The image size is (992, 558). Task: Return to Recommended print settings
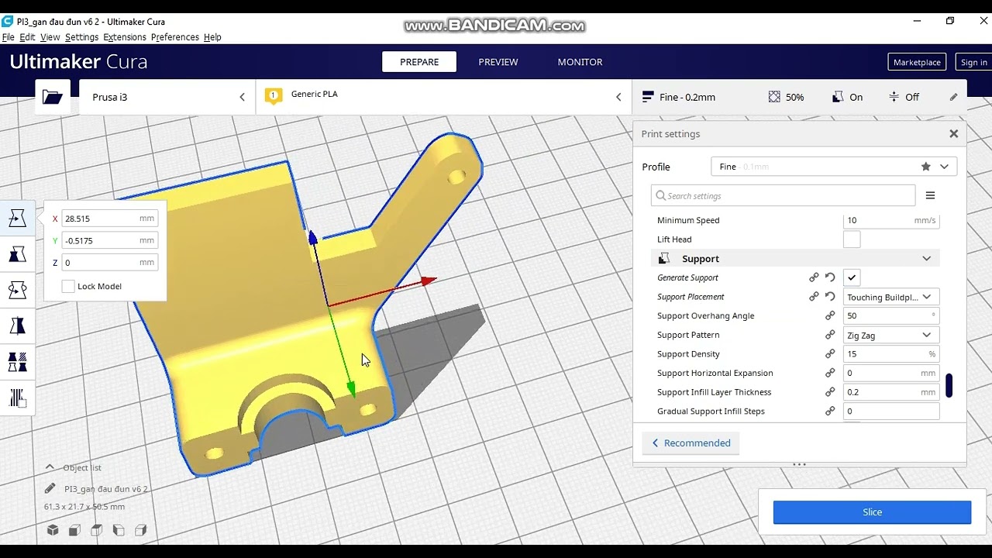coord(691,443)
